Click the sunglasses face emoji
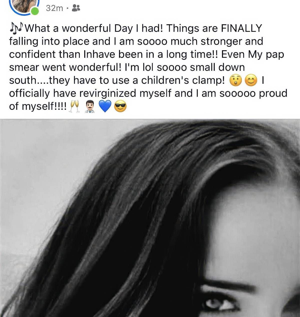This screenshot has width=300, height=317. pos(120,107)
